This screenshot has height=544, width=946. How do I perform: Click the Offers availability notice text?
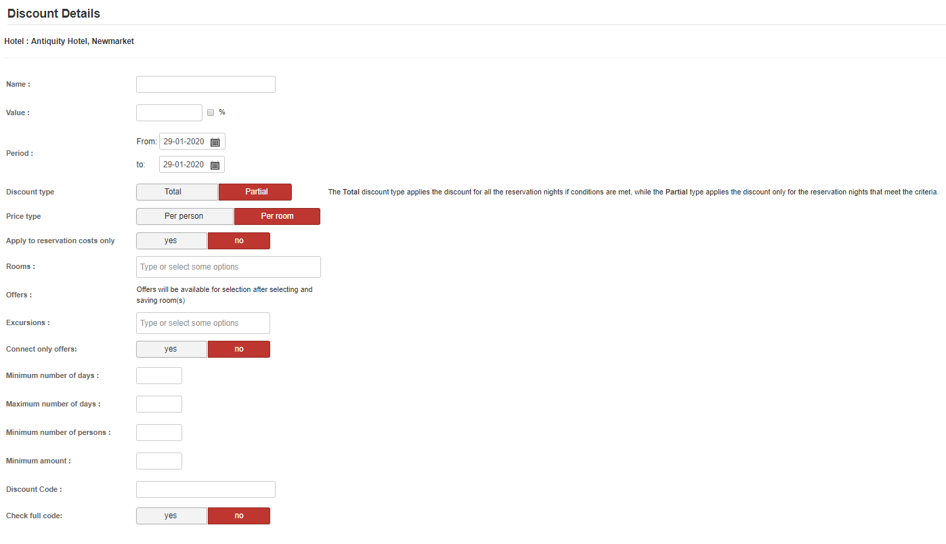pos(225,295)
